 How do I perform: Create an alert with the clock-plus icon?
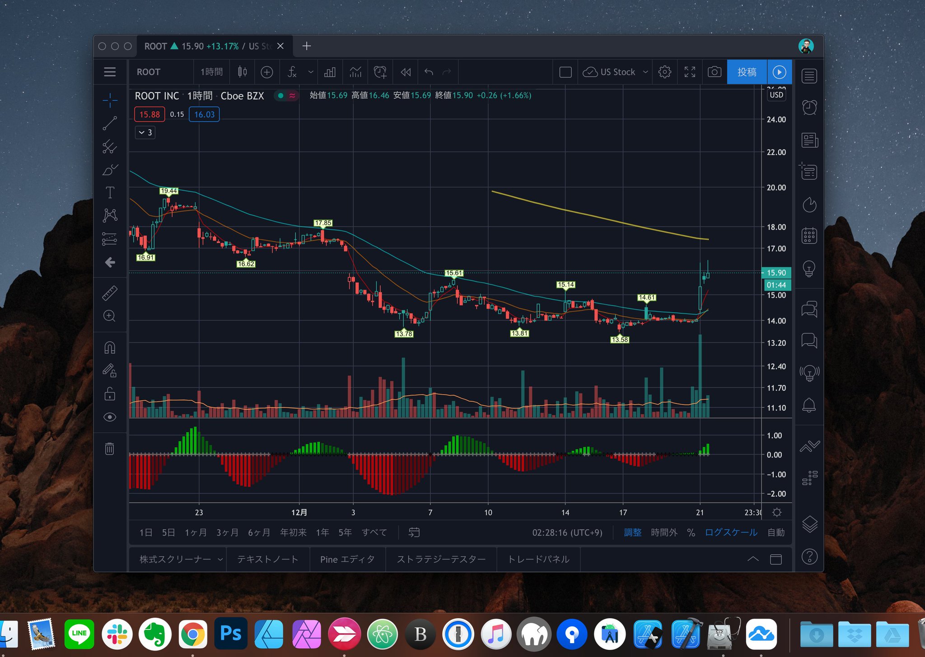(380, 72)
